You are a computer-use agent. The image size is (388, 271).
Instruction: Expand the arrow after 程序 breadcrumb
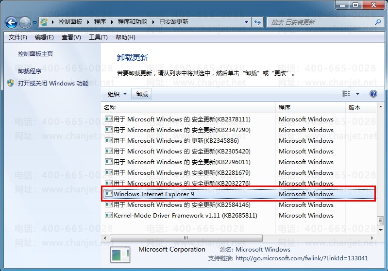112,22
